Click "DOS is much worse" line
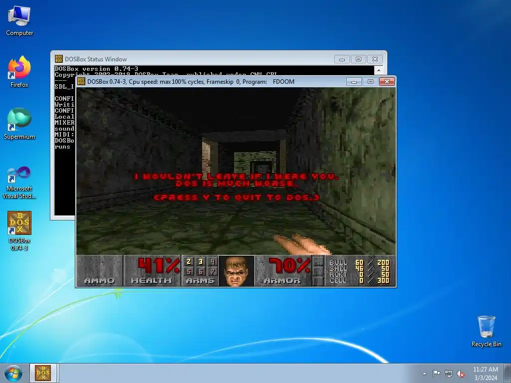Viewport: 511px width, 383px height. 237,184
